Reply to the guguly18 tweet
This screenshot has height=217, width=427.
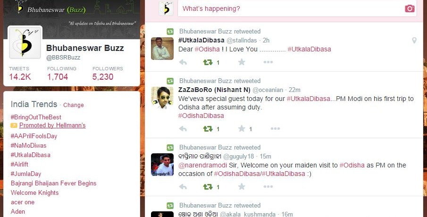coord(183,187)
